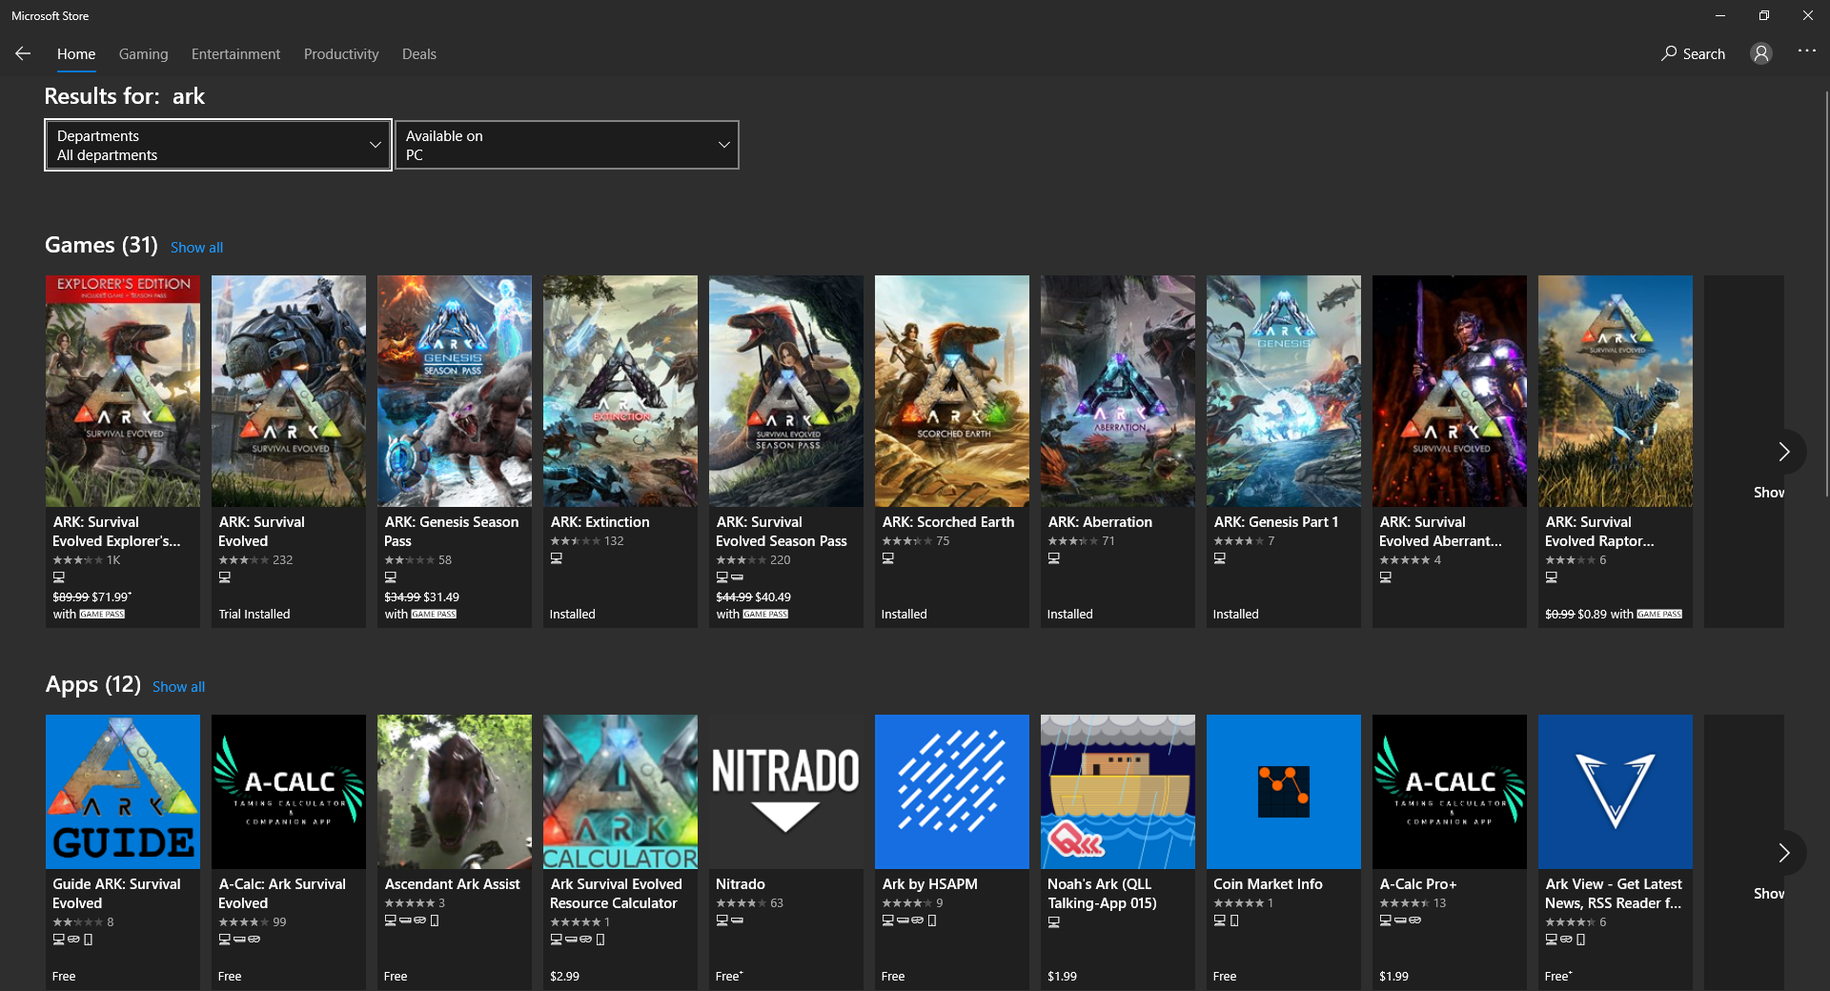Image resolution: width=1830 pixels, height=991 pixels.
Task: Open ARK: Scorched Earth cover art
Action: (952, 392)
